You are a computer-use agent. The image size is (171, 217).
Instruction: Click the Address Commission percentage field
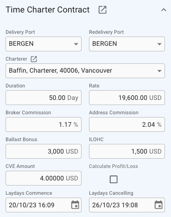click(x=127, y=124)
